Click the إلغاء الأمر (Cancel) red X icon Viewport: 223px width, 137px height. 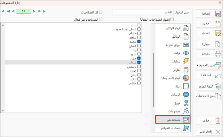click(x=218, y=132)
